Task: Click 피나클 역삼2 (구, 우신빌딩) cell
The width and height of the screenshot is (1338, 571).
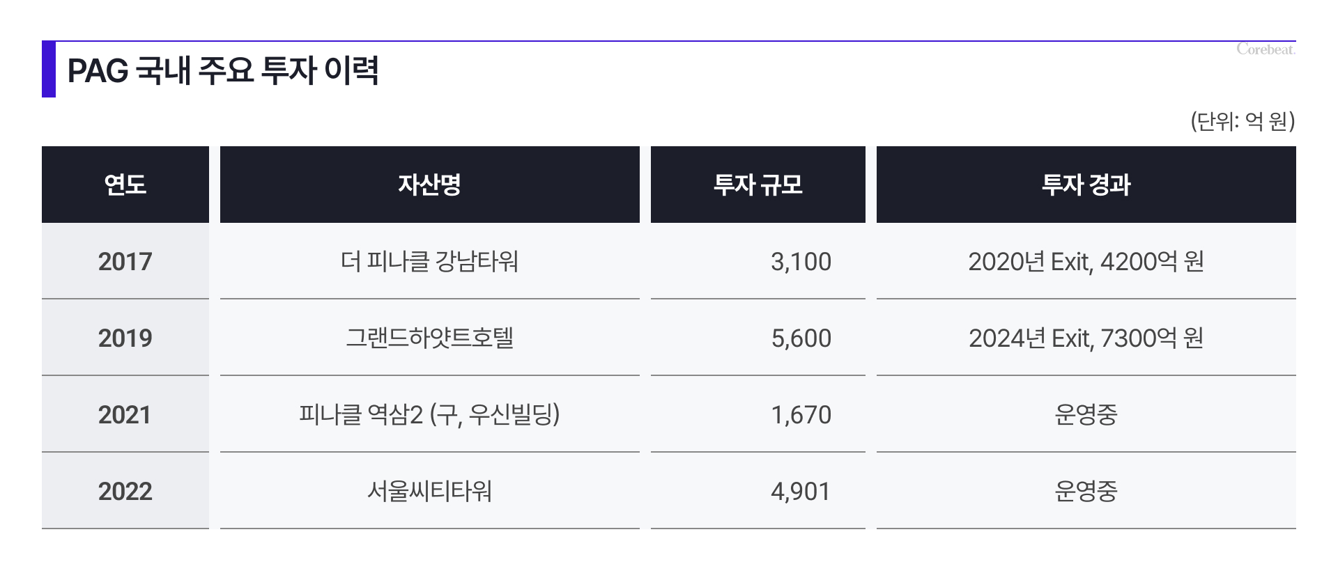Action: click(430, 414)
